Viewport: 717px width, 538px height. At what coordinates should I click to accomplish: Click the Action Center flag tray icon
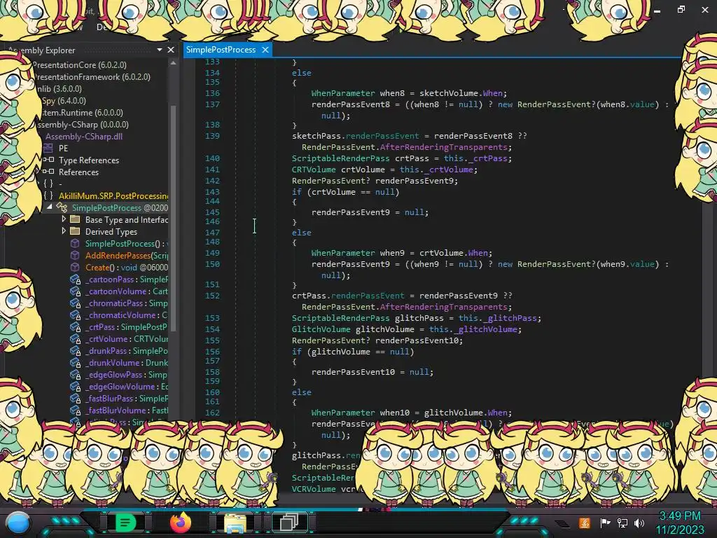pyautogui.click(x=606, y=523)
